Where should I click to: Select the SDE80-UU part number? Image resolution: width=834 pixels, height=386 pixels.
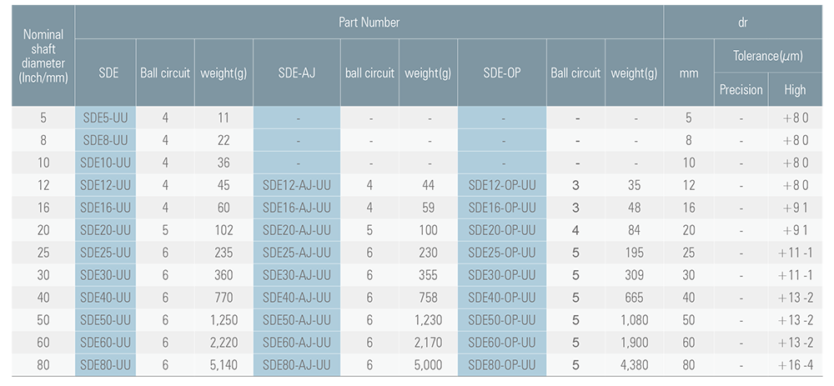(x=104, y=364)
